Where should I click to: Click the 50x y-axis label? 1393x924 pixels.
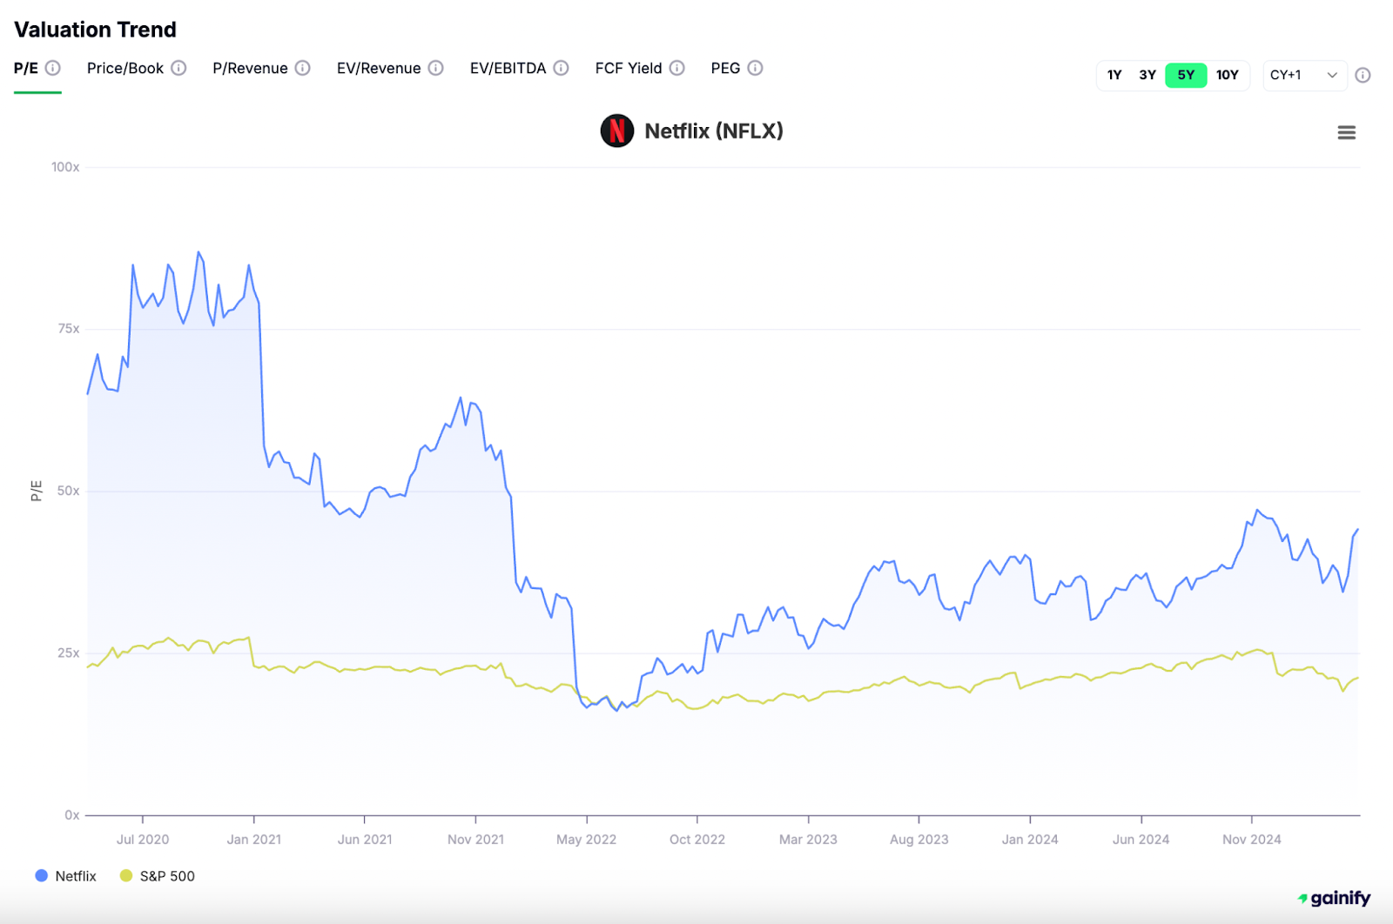pos(69,491)
